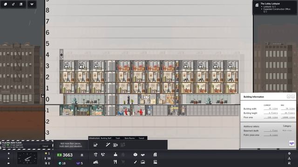Click the purple buzz counter 5
The width and height of the screenshot is (298, 167).
(x=80, y=163)
